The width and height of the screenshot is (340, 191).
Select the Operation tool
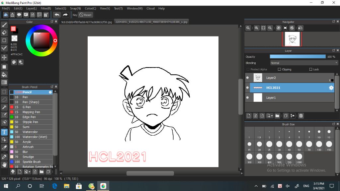click(x=4, y=140)
